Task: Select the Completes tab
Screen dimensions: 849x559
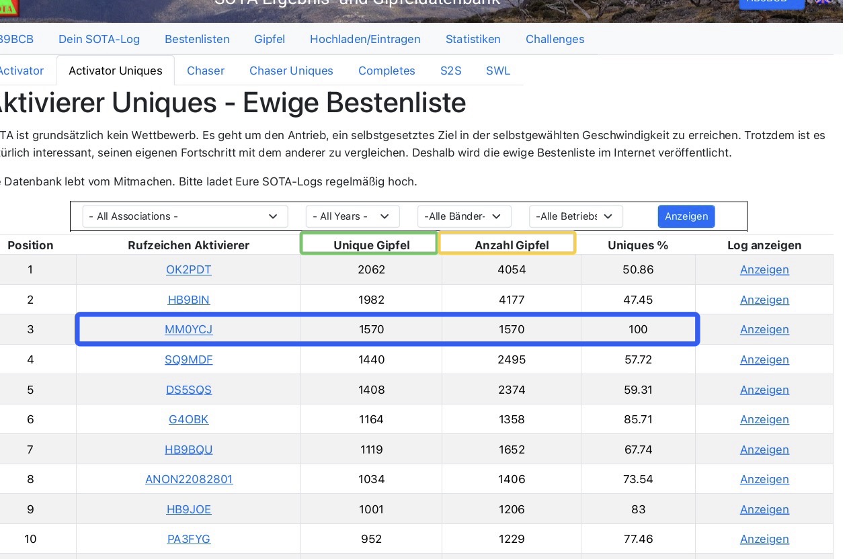Action: tap(387, 71)
